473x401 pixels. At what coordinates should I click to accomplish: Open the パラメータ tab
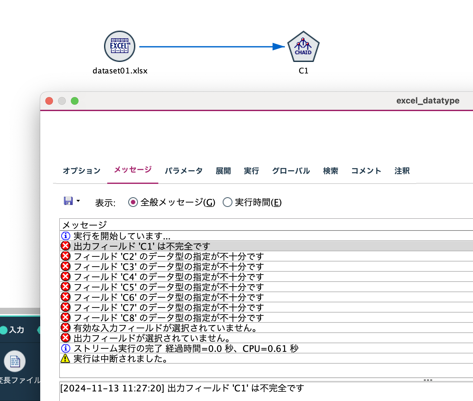pyautogui.click(x=184, y=171)
